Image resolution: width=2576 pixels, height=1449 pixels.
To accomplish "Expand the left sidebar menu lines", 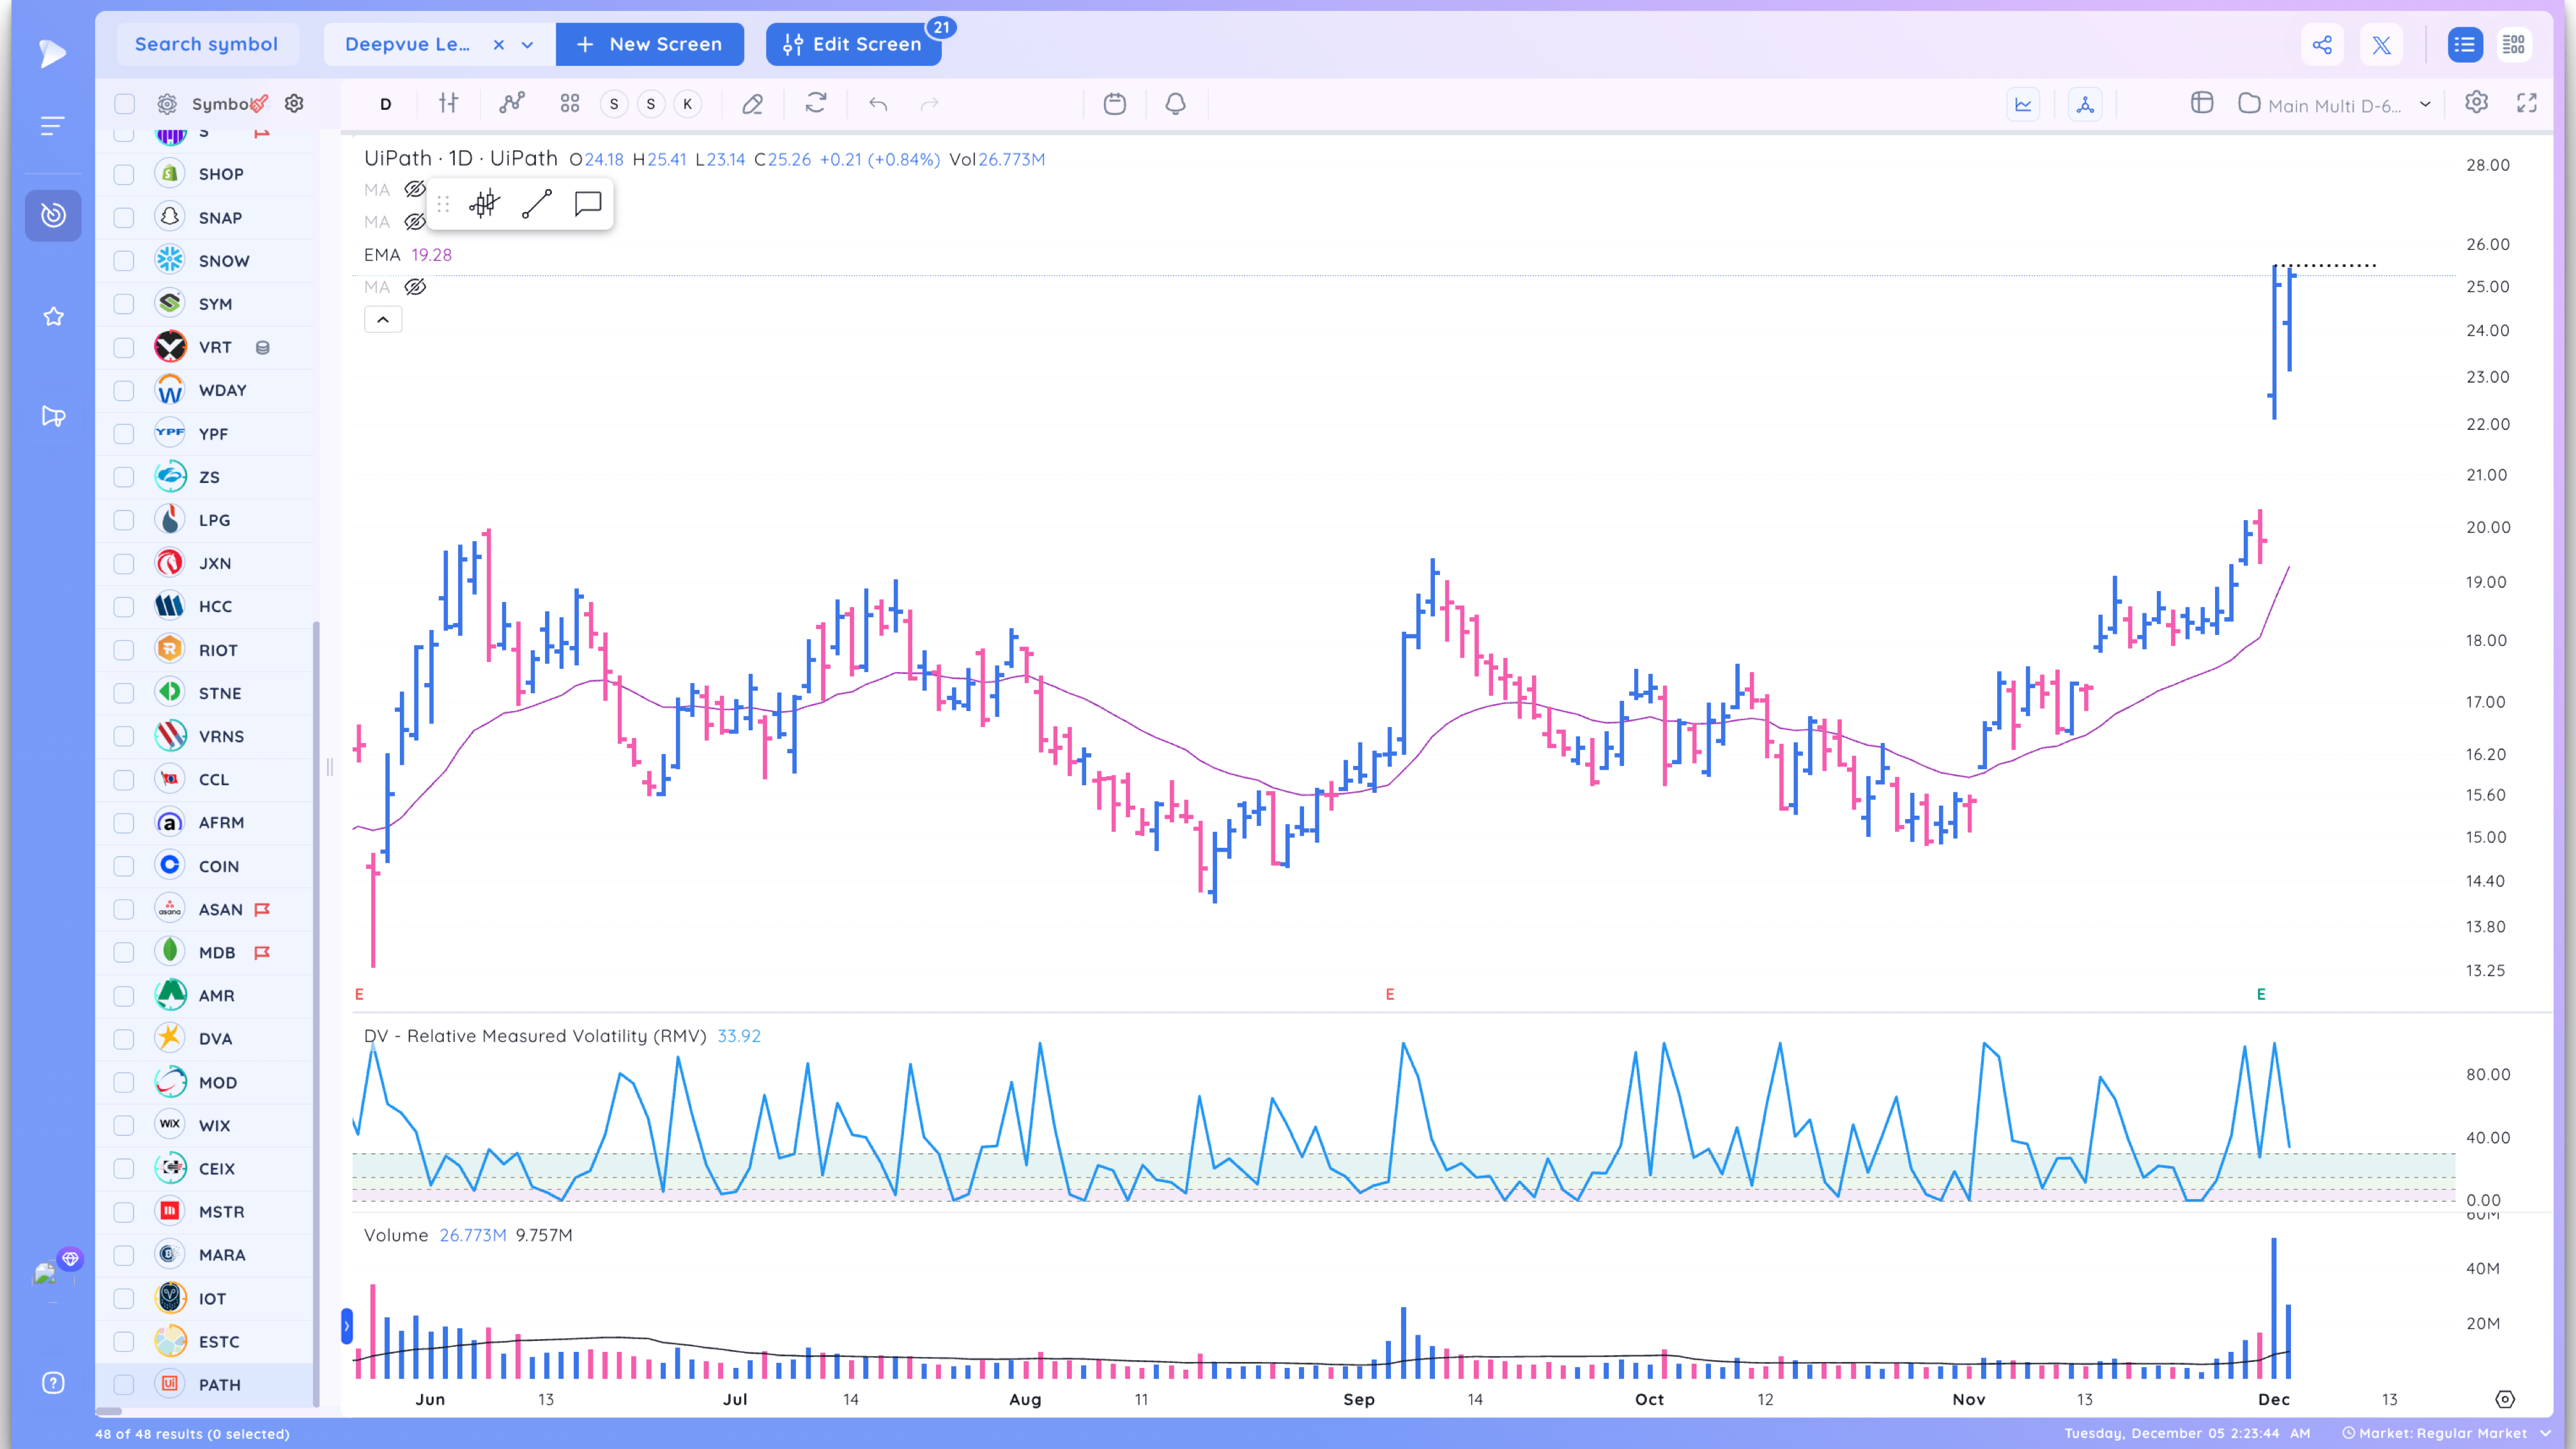I will [x=53, y=126].
